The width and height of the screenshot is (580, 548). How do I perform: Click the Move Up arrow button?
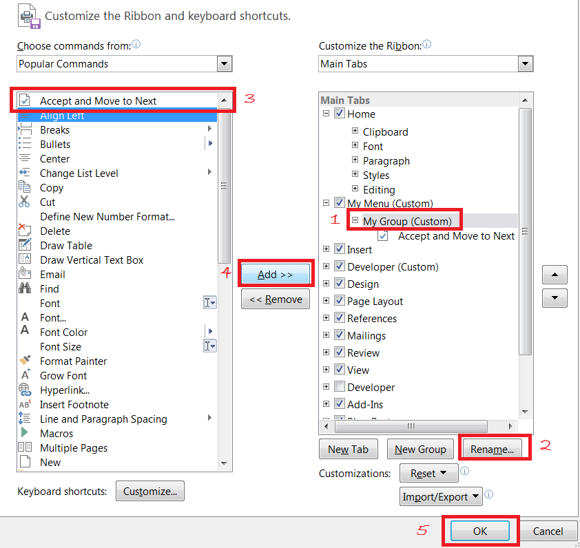pyautogui.click(x=555, y=275)
